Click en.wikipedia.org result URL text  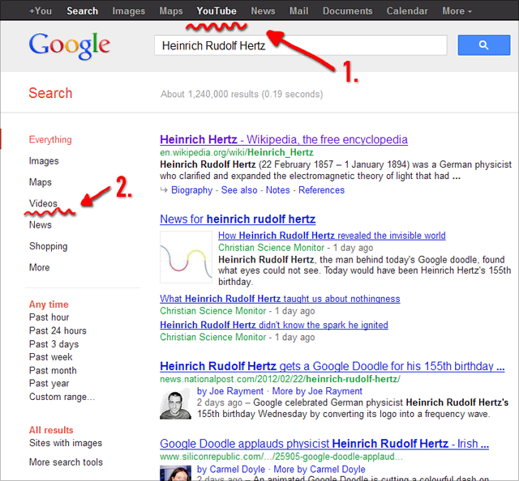point(237,152)
